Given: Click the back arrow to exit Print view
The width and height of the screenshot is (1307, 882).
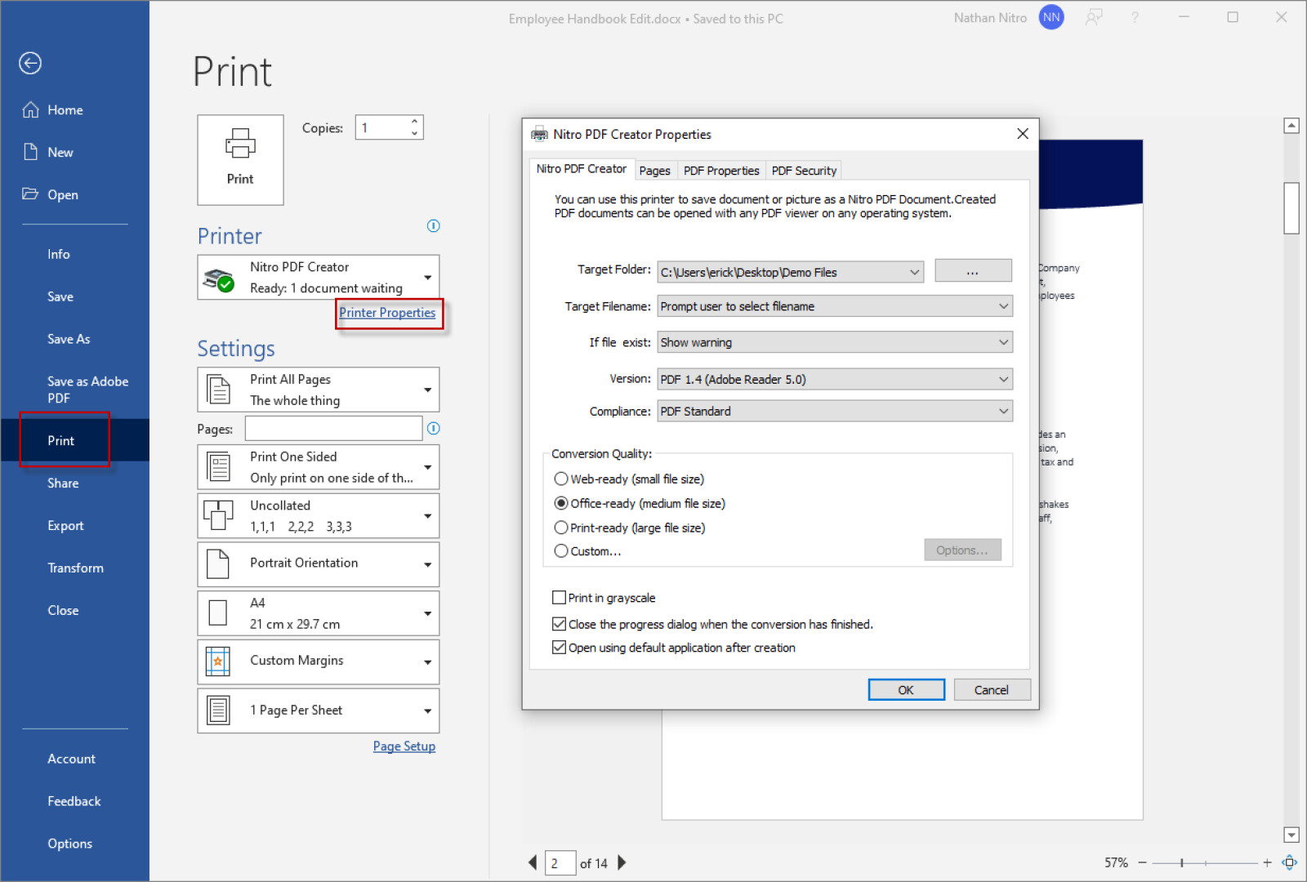Looking at the screenshot, I should click(x=30, y=63).
